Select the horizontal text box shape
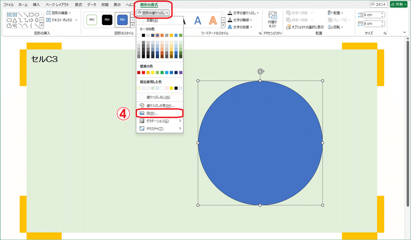This screenshot has width=411, height=240. click(9, 15)
